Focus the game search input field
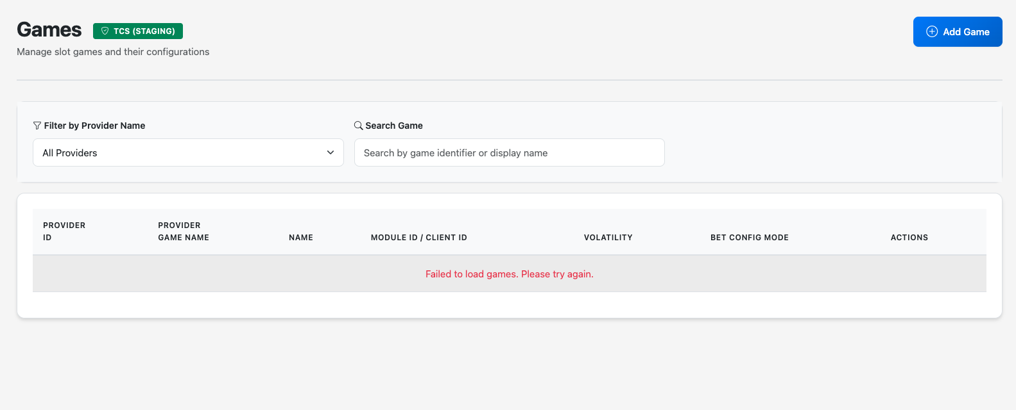Image resolution: width=1016 pixels, height=410 pixels. pyautogui.click(x=509, y=152)
